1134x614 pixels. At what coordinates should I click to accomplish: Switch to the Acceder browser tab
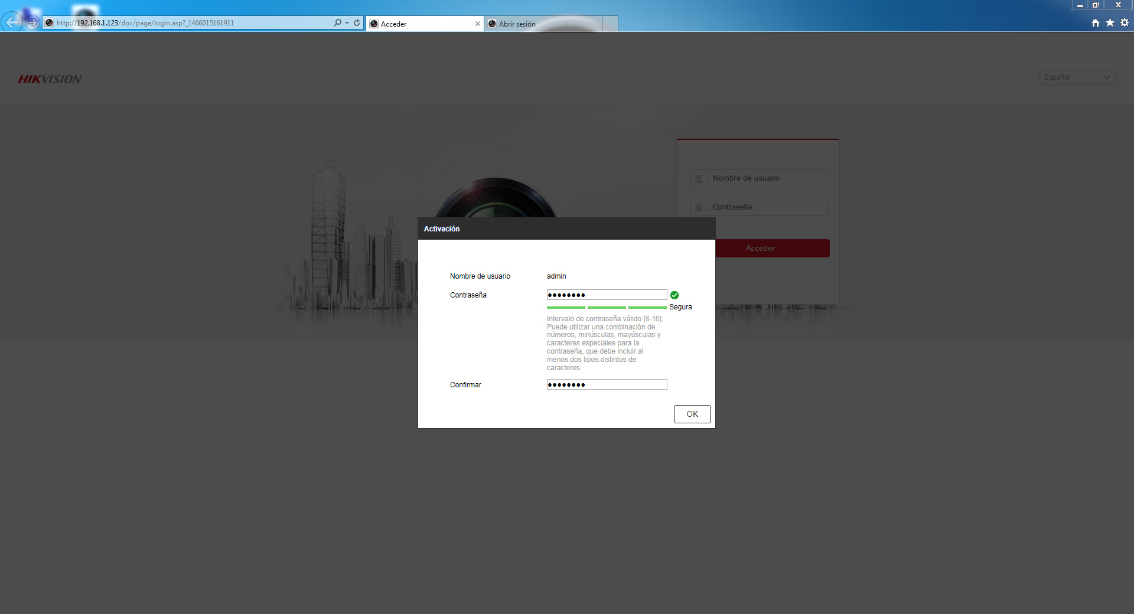click(425, 24)
